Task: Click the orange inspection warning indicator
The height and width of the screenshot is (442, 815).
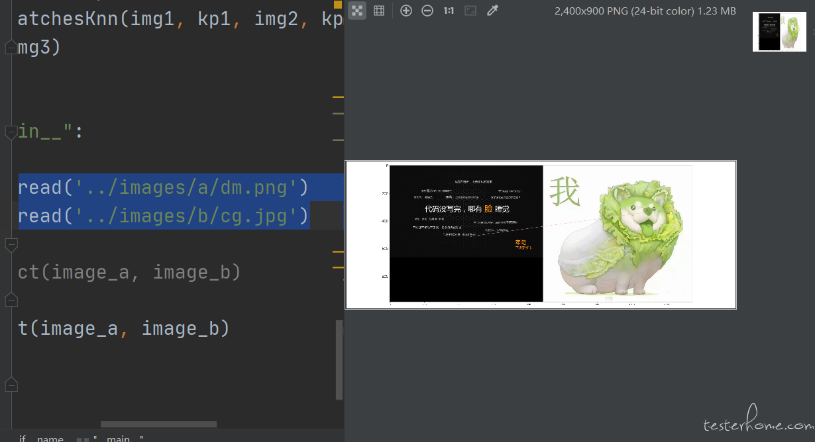Action: [x=337, y=5]
